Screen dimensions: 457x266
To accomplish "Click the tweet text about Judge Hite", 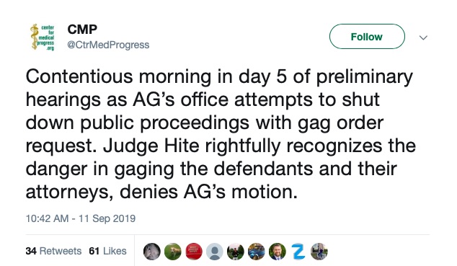I will 221,134.
